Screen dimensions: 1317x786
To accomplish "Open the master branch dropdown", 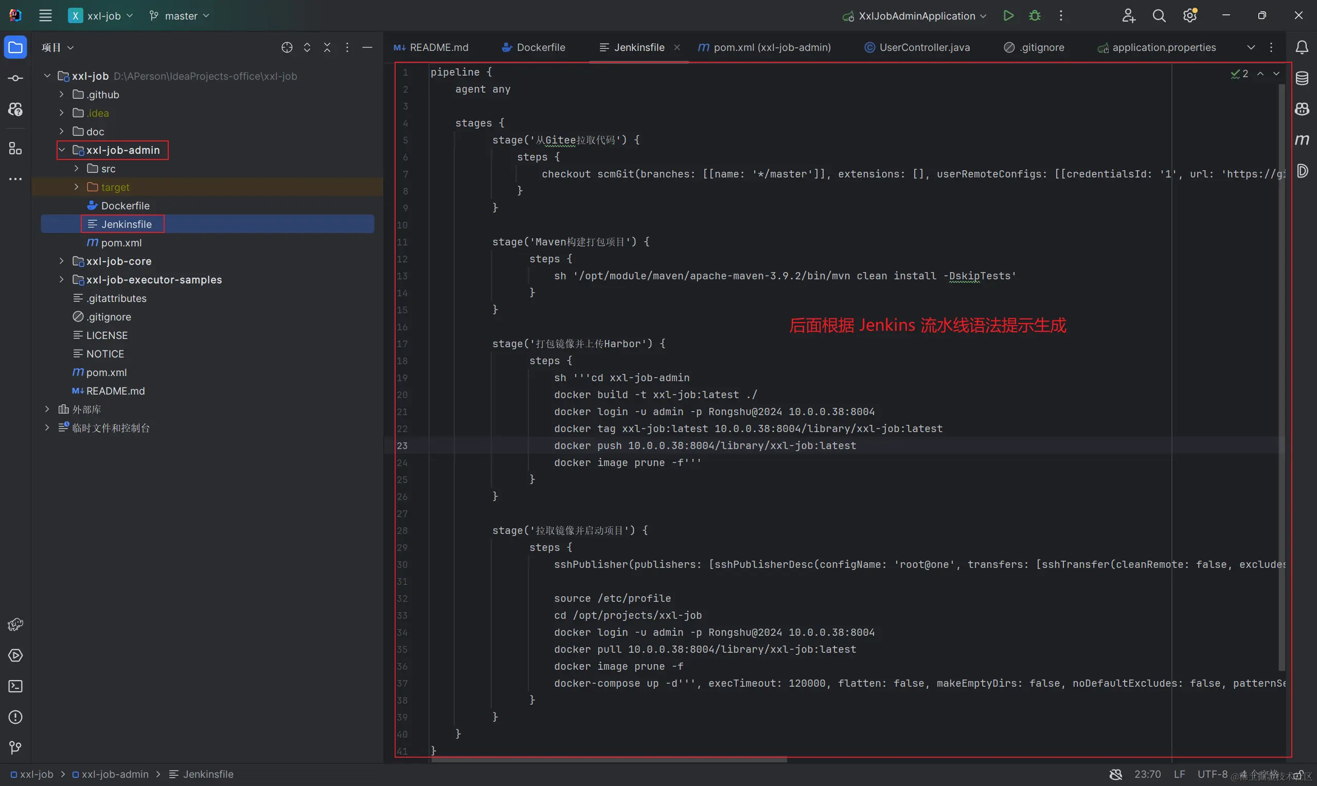I will coord(180,16).
